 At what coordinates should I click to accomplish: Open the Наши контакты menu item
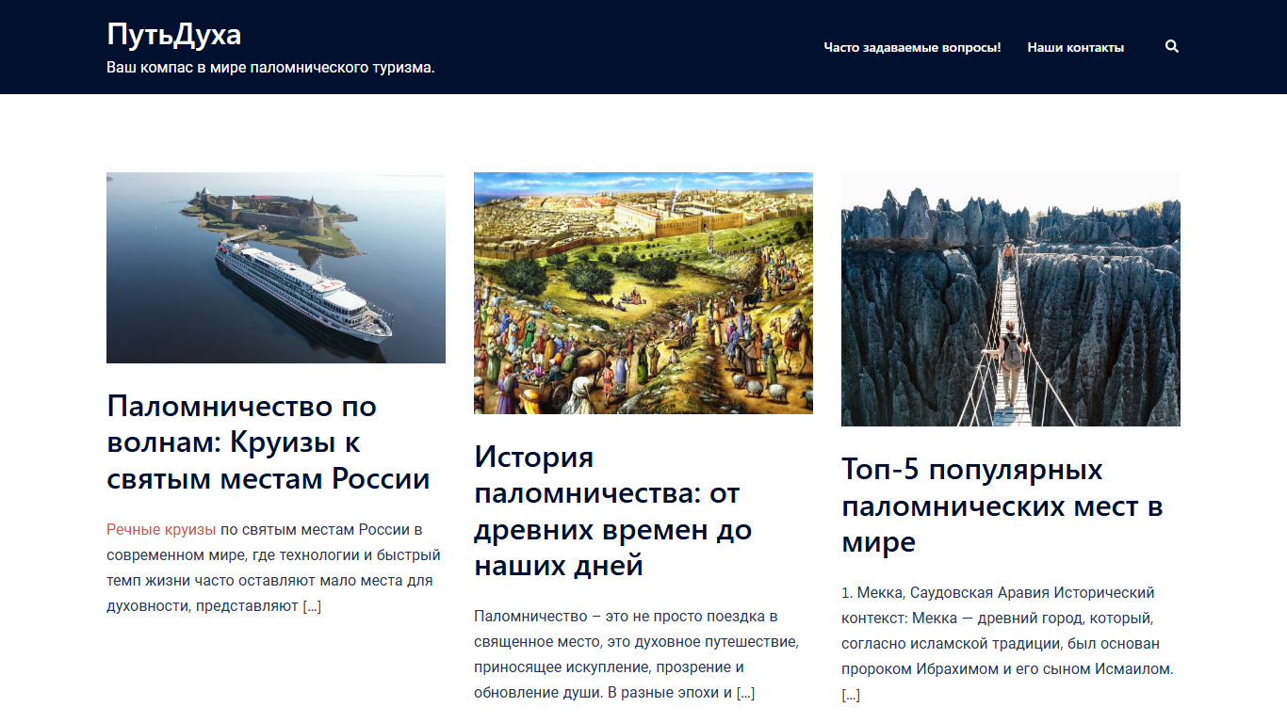click(1075, 47)
